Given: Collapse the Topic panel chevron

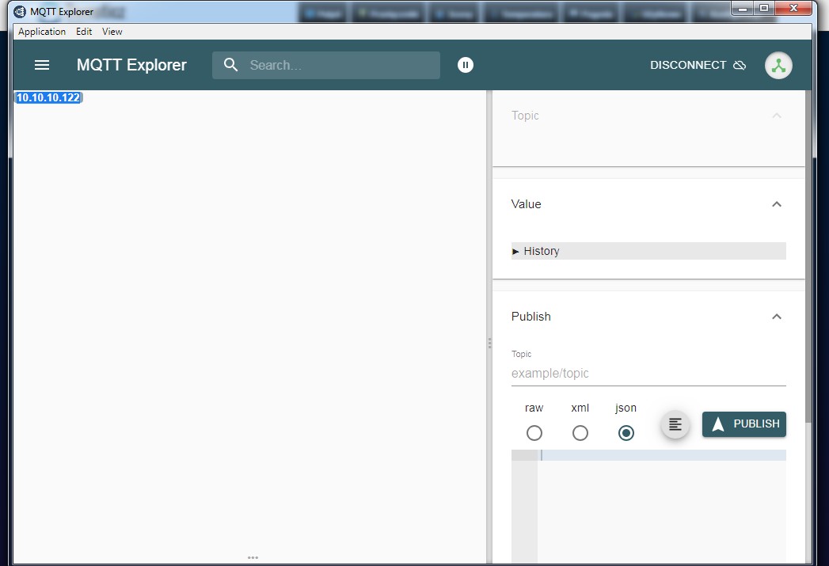Looking at the screenshot, I should click(776, 116).
